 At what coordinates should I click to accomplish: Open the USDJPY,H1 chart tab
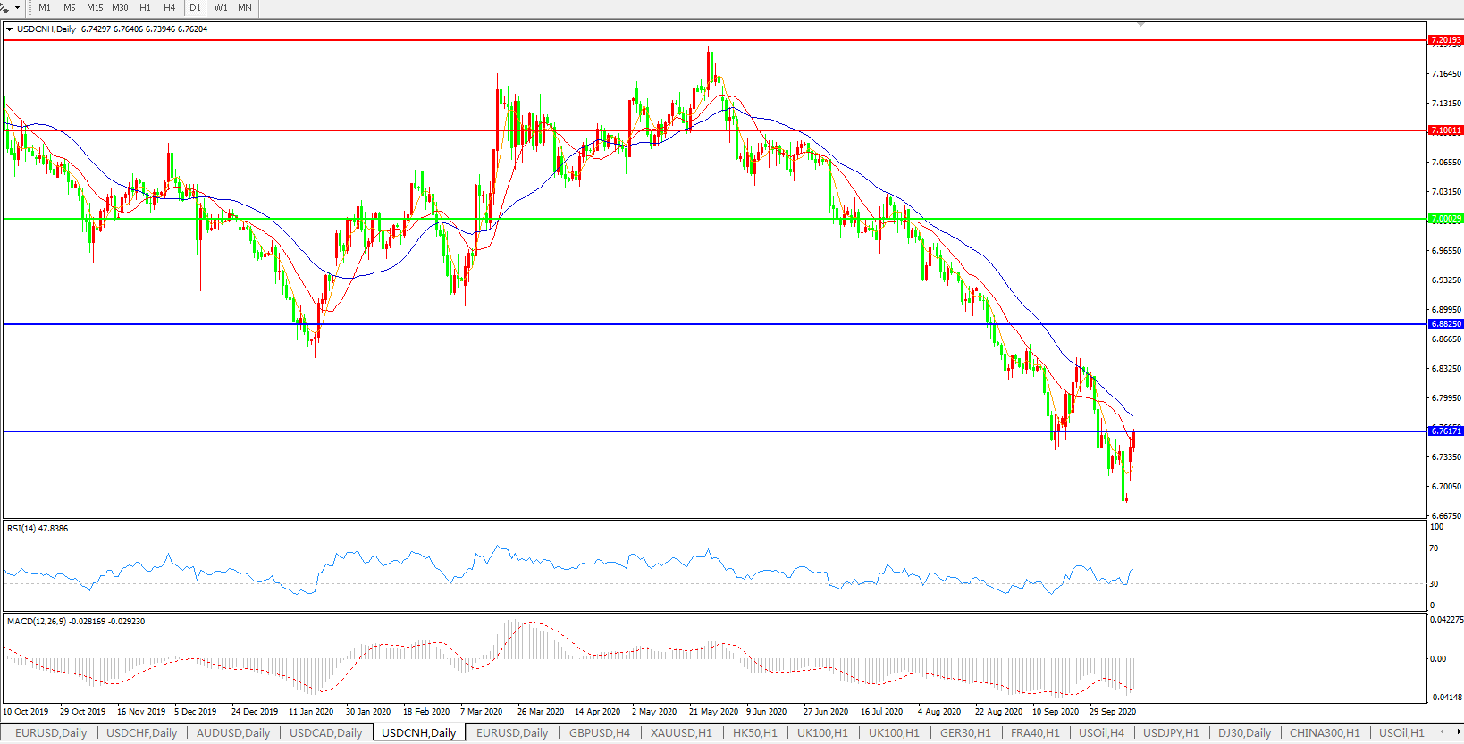(1171, 733)
